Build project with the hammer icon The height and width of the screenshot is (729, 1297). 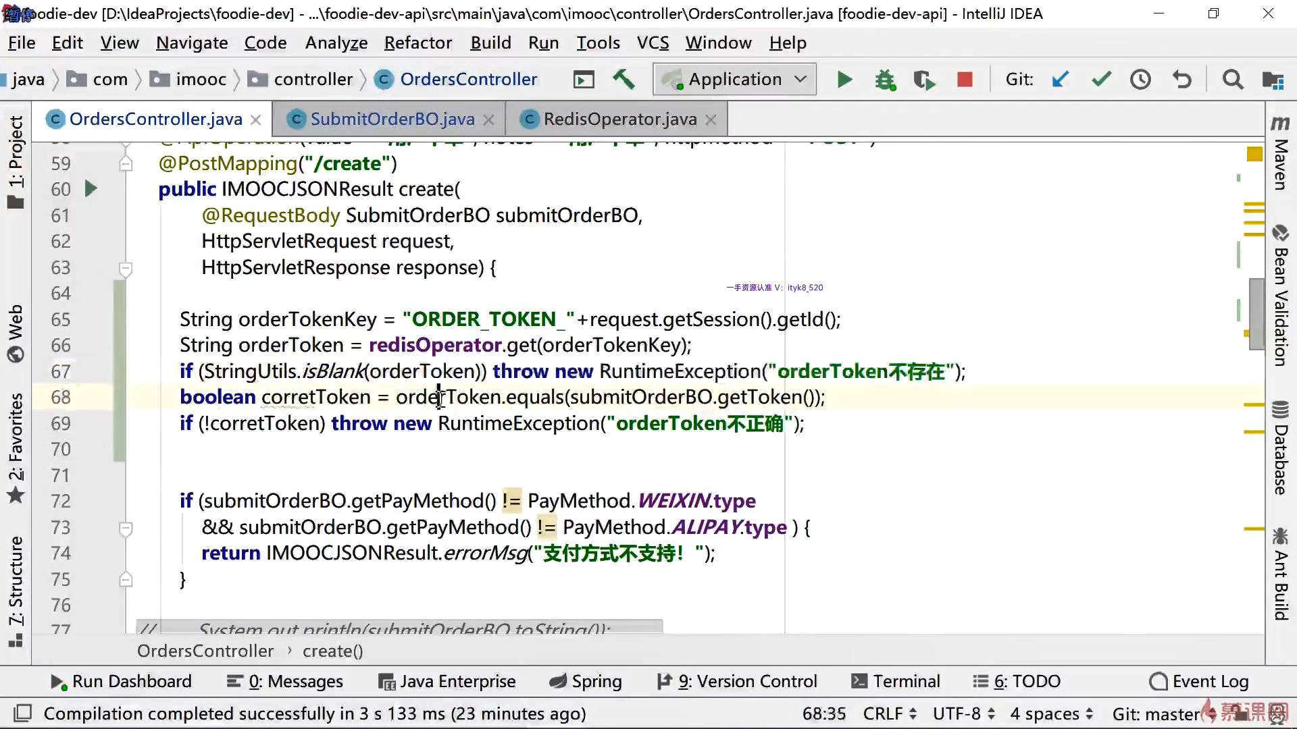[x=624, y=80]
